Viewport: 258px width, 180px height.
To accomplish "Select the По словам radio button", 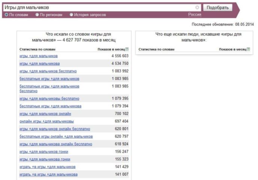I will (6, 15).
